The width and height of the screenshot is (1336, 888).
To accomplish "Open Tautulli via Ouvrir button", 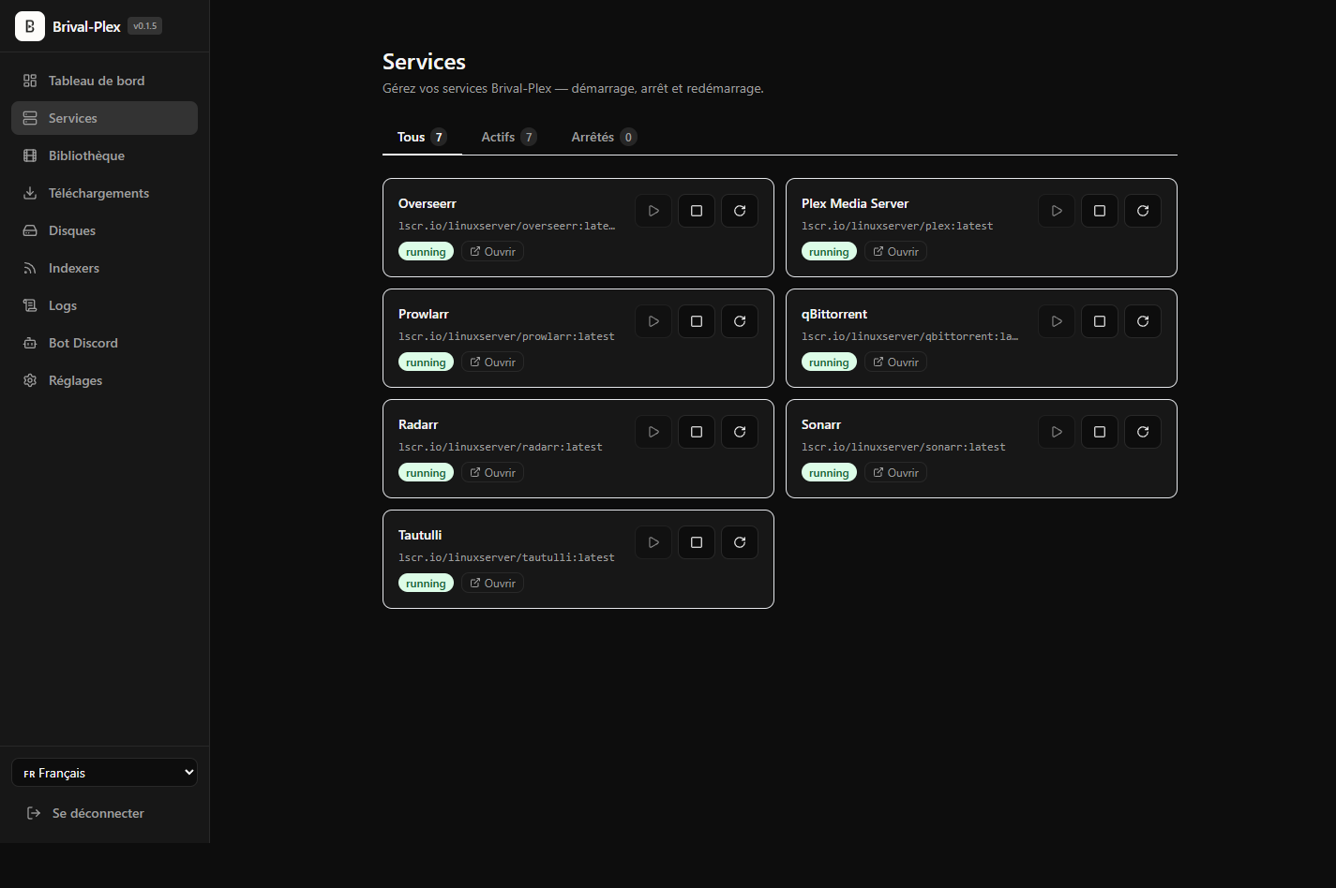I will point(492,584).
